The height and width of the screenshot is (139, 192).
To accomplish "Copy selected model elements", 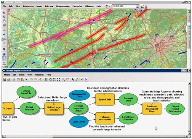I will click(x=18, y=79).
